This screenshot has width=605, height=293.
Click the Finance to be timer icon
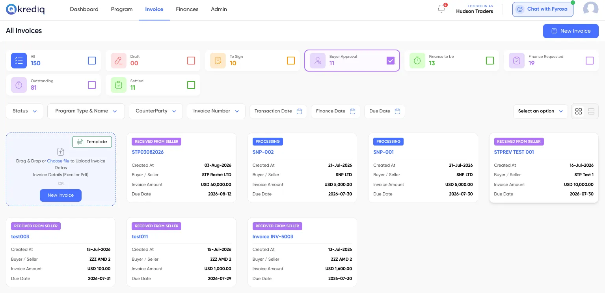(x=417, y=61)
